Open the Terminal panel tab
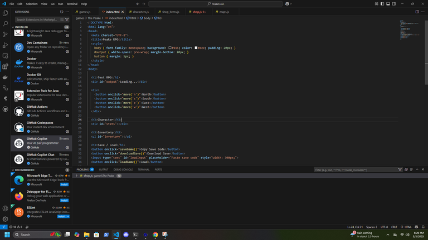This screenshot has height=240, width=428. (144, 169)
